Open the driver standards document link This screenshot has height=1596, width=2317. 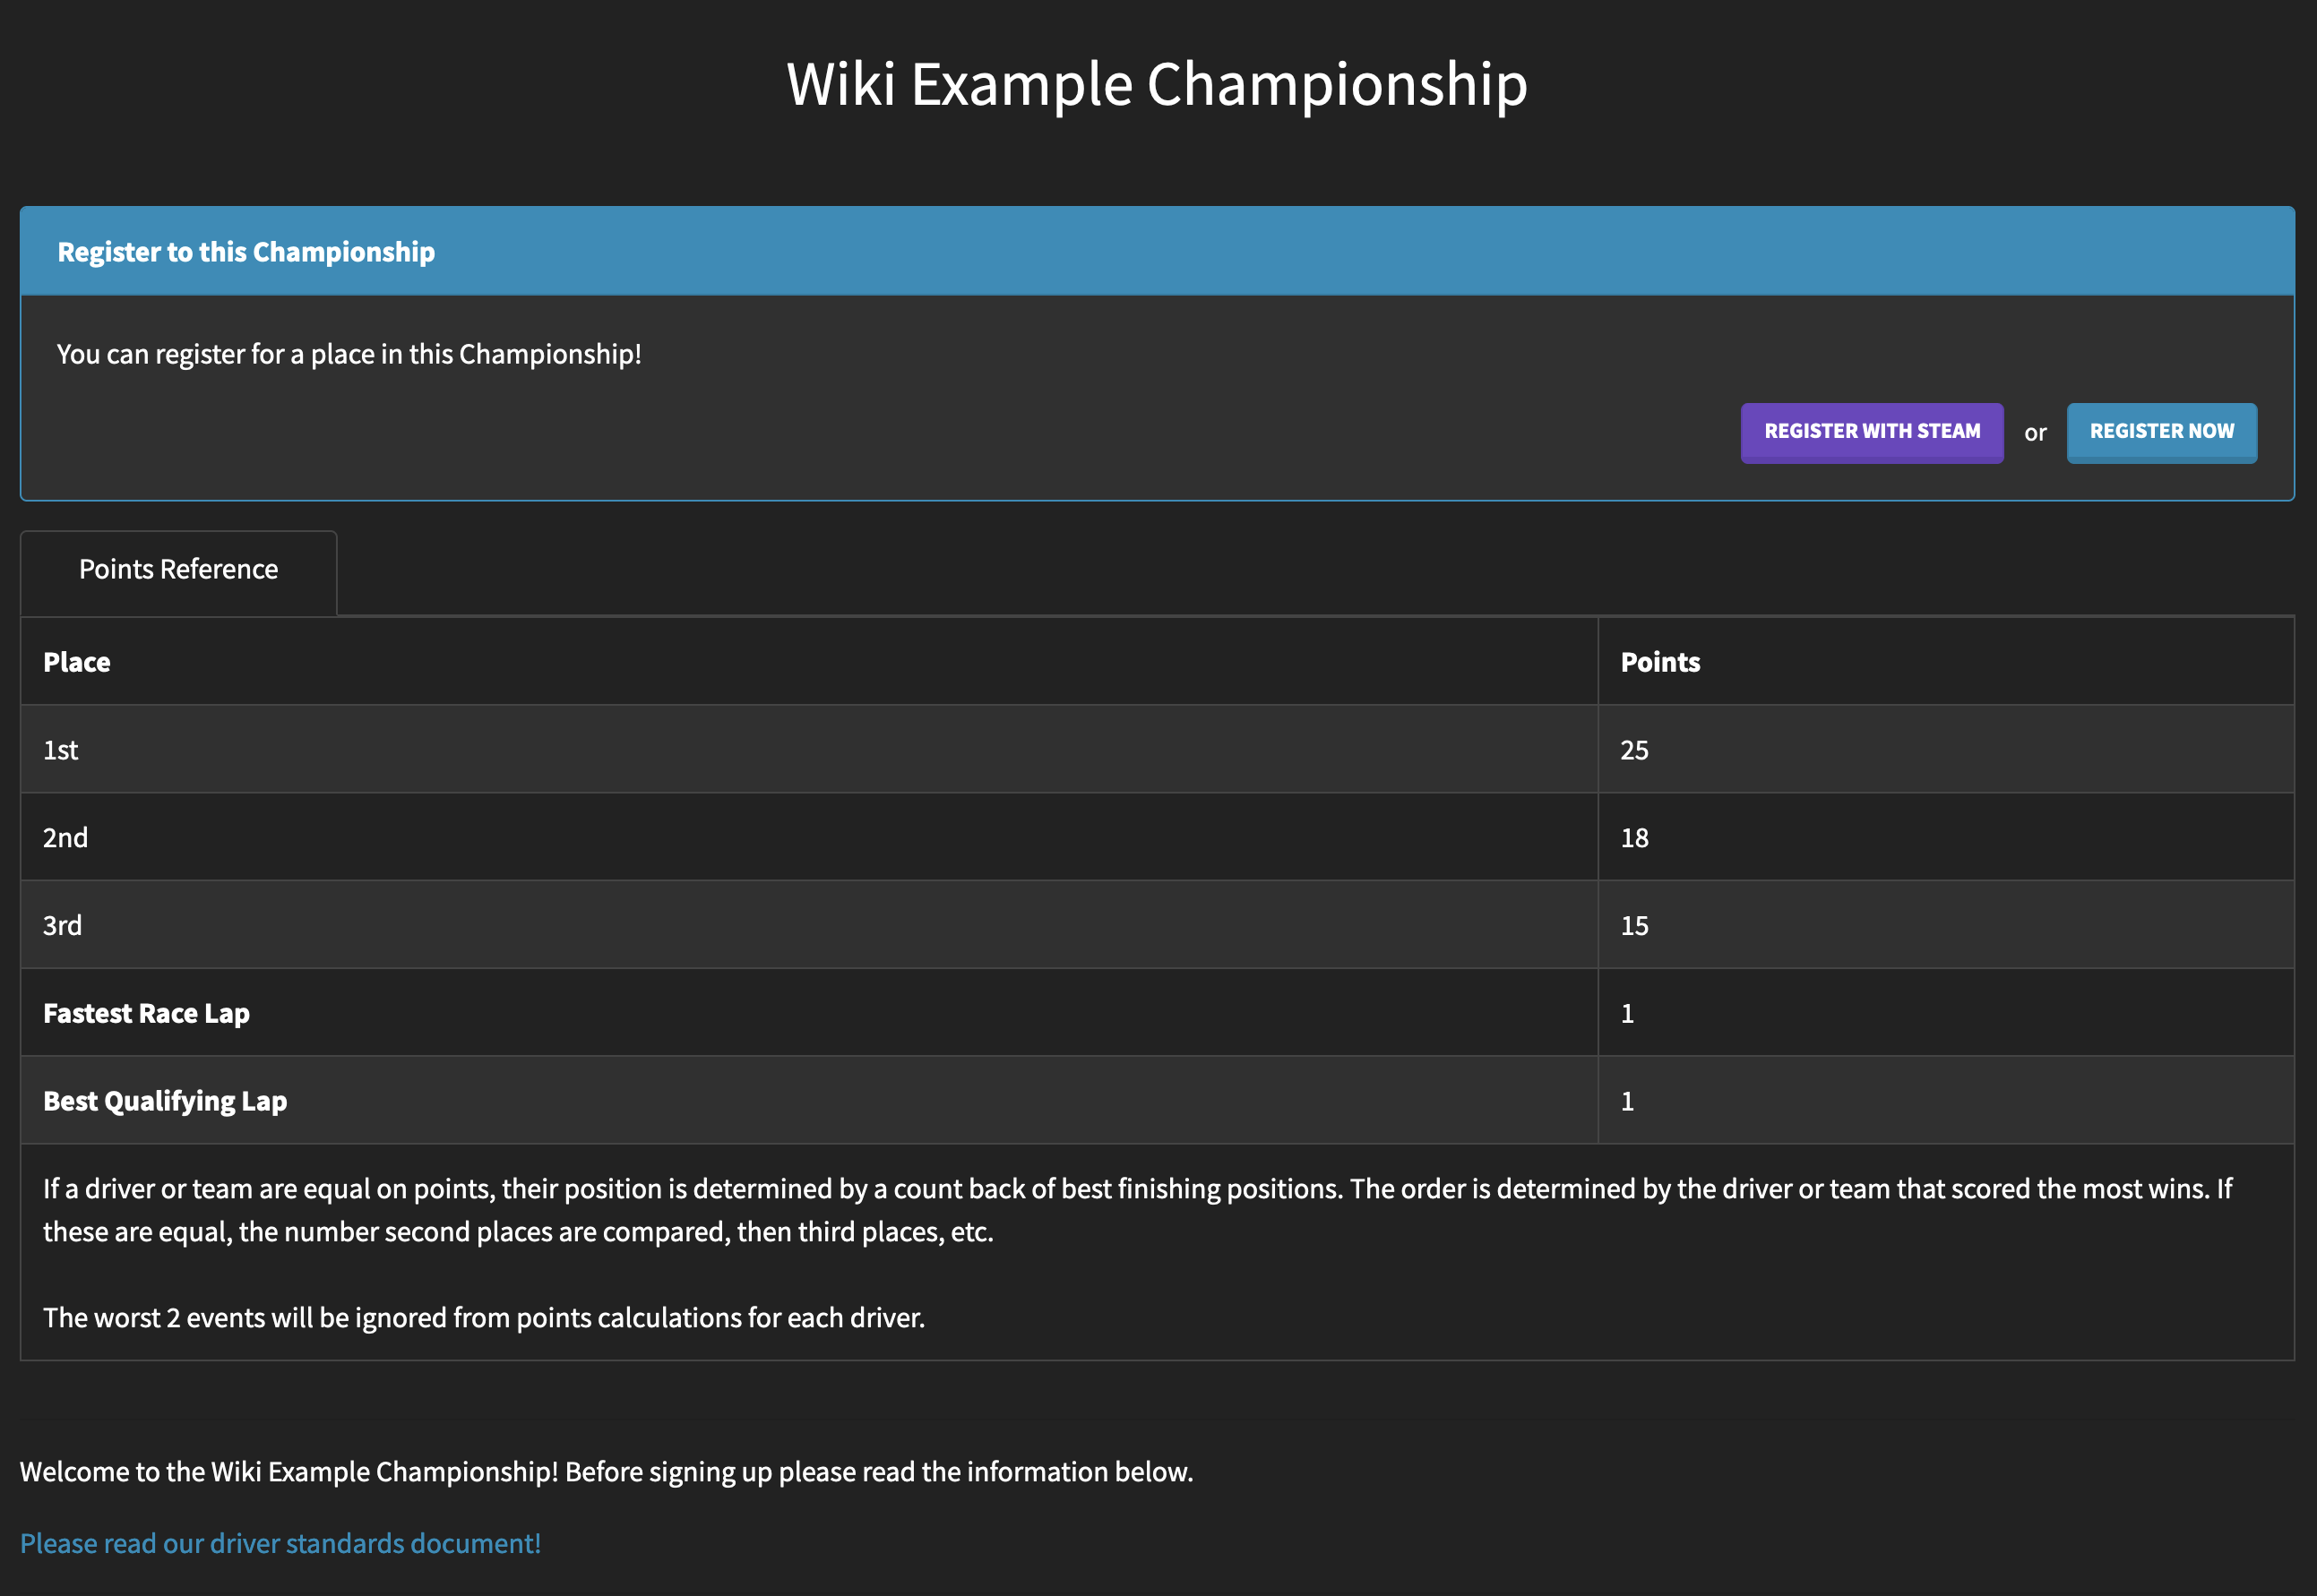click(280, 1543)
